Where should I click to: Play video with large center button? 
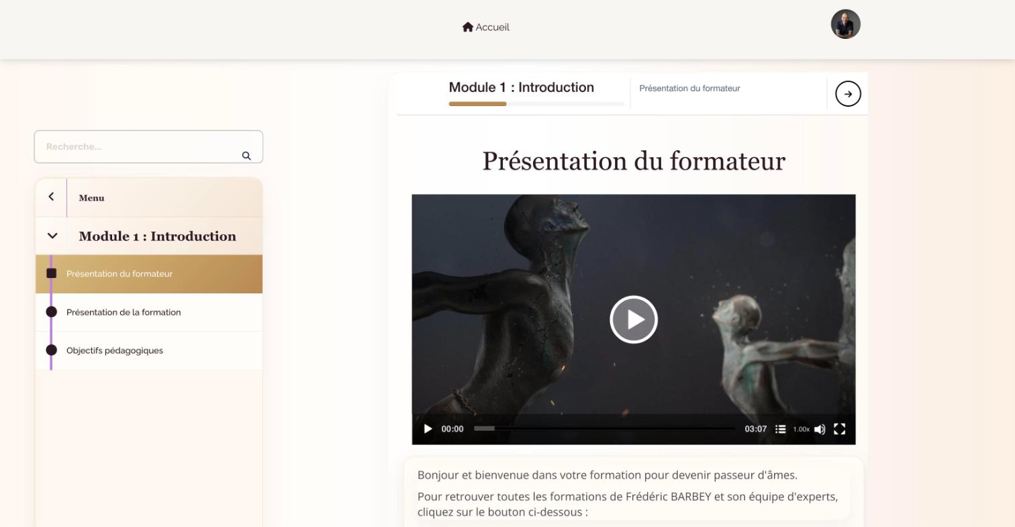point(634,320)
